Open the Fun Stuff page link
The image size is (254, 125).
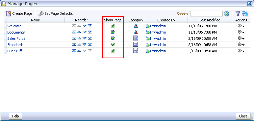pyautogui.click(x=15, y=51)
